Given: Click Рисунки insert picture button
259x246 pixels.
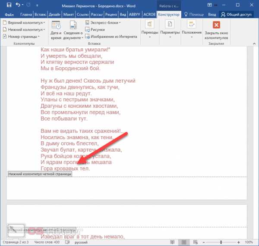Looking at the screenshot, I should tap(95, 30).
